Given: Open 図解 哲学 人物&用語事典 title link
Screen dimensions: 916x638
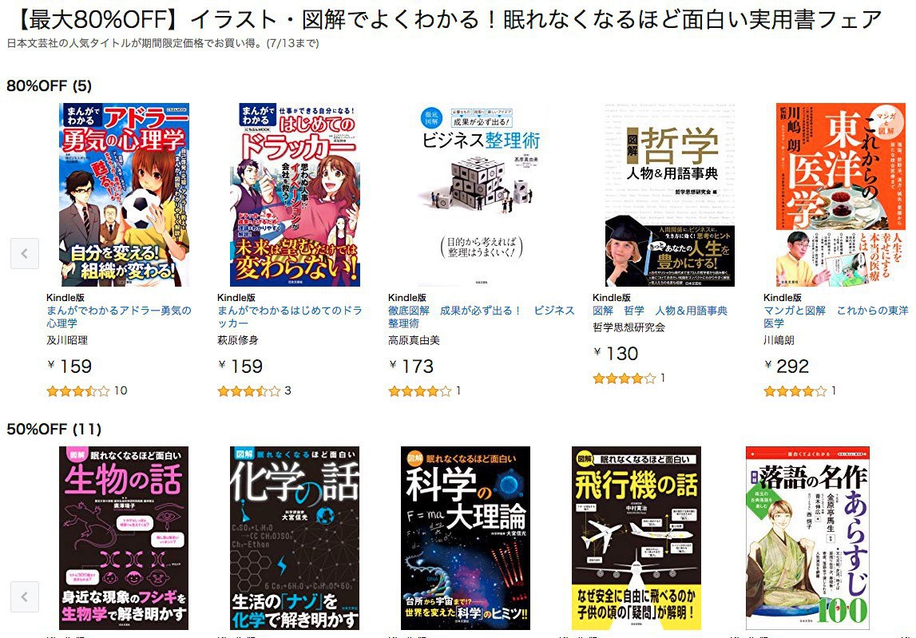Looking at the screenshot, I should [660, 311].
